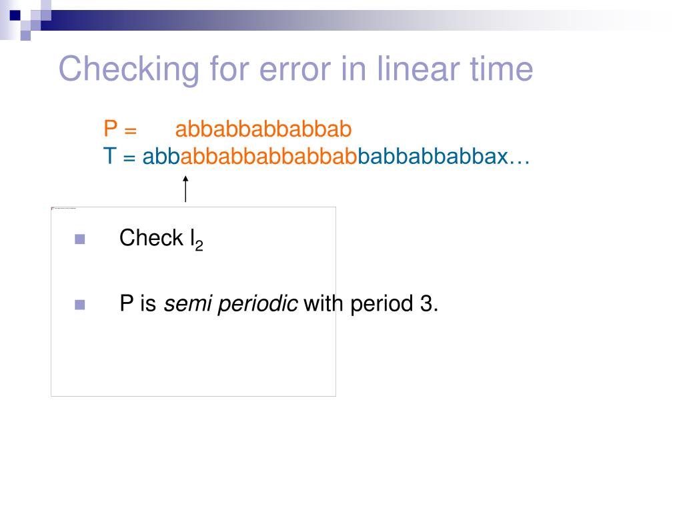Click the subscript 2 after Check l
683x512 pixels.
pos(199,246)
